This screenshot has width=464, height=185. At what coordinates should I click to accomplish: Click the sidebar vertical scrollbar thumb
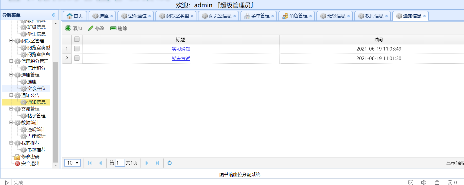pyautogui.click(x=55, y=112)
